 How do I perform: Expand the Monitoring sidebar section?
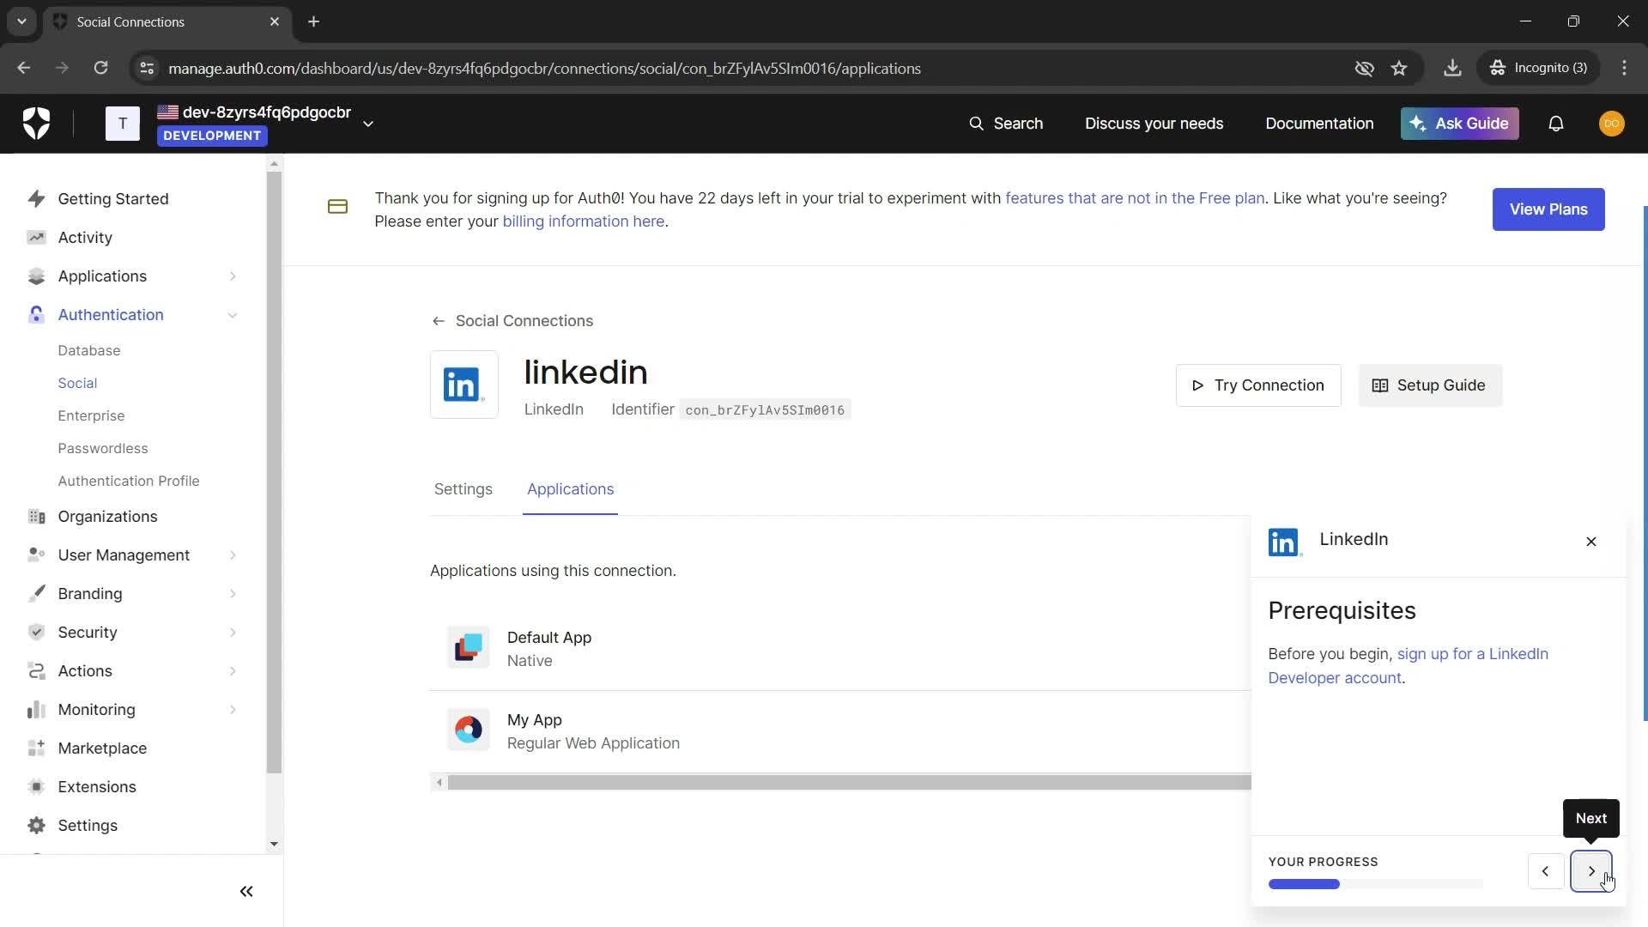tap(232, 710)
